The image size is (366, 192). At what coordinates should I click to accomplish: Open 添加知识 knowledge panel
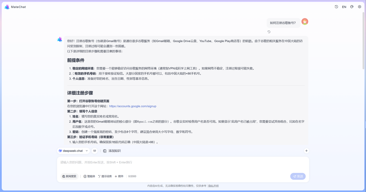pos(112,151)
